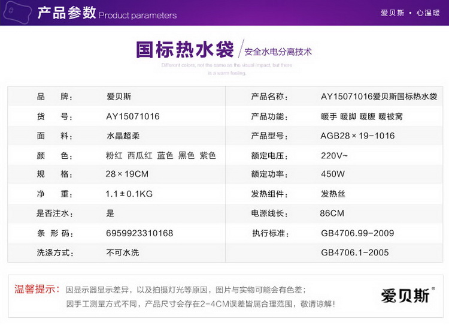
Task: Click the standard GB4706.1-2005
Action: [355, 252]
